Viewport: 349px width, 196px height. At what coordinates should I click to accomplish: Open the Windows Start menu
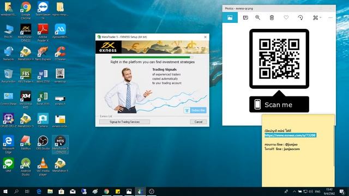[x=5, y=191]
